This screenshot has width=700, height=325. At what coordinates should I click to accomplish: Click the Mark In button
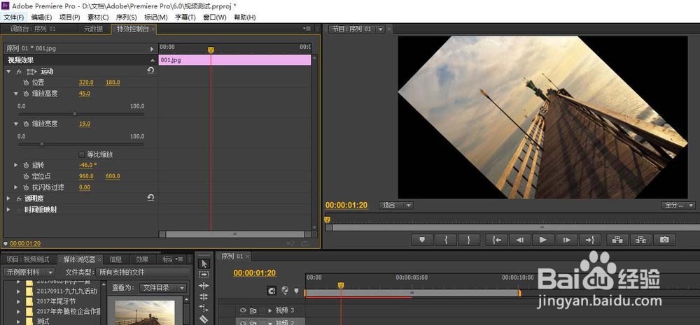446,240
